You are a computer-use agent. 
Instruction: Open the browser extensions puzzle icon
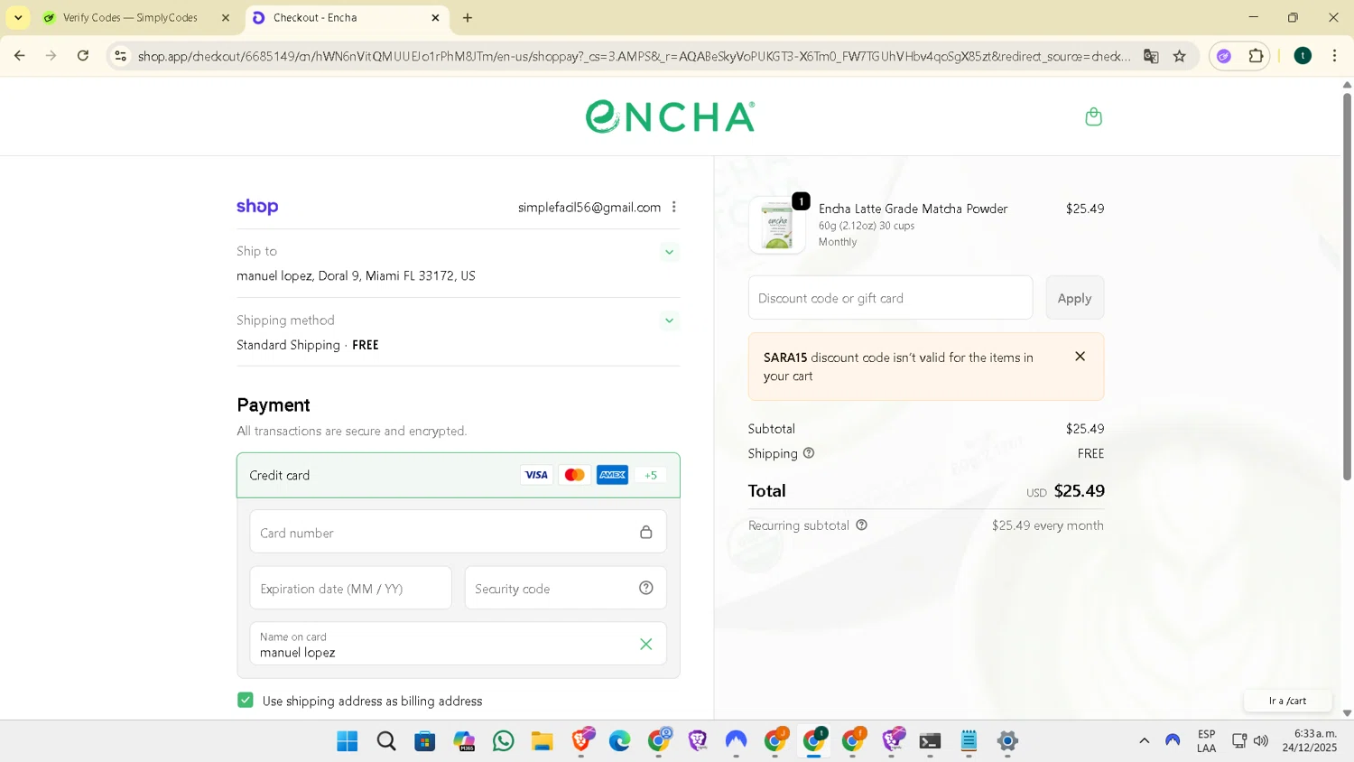click(x=1256, y=56)
